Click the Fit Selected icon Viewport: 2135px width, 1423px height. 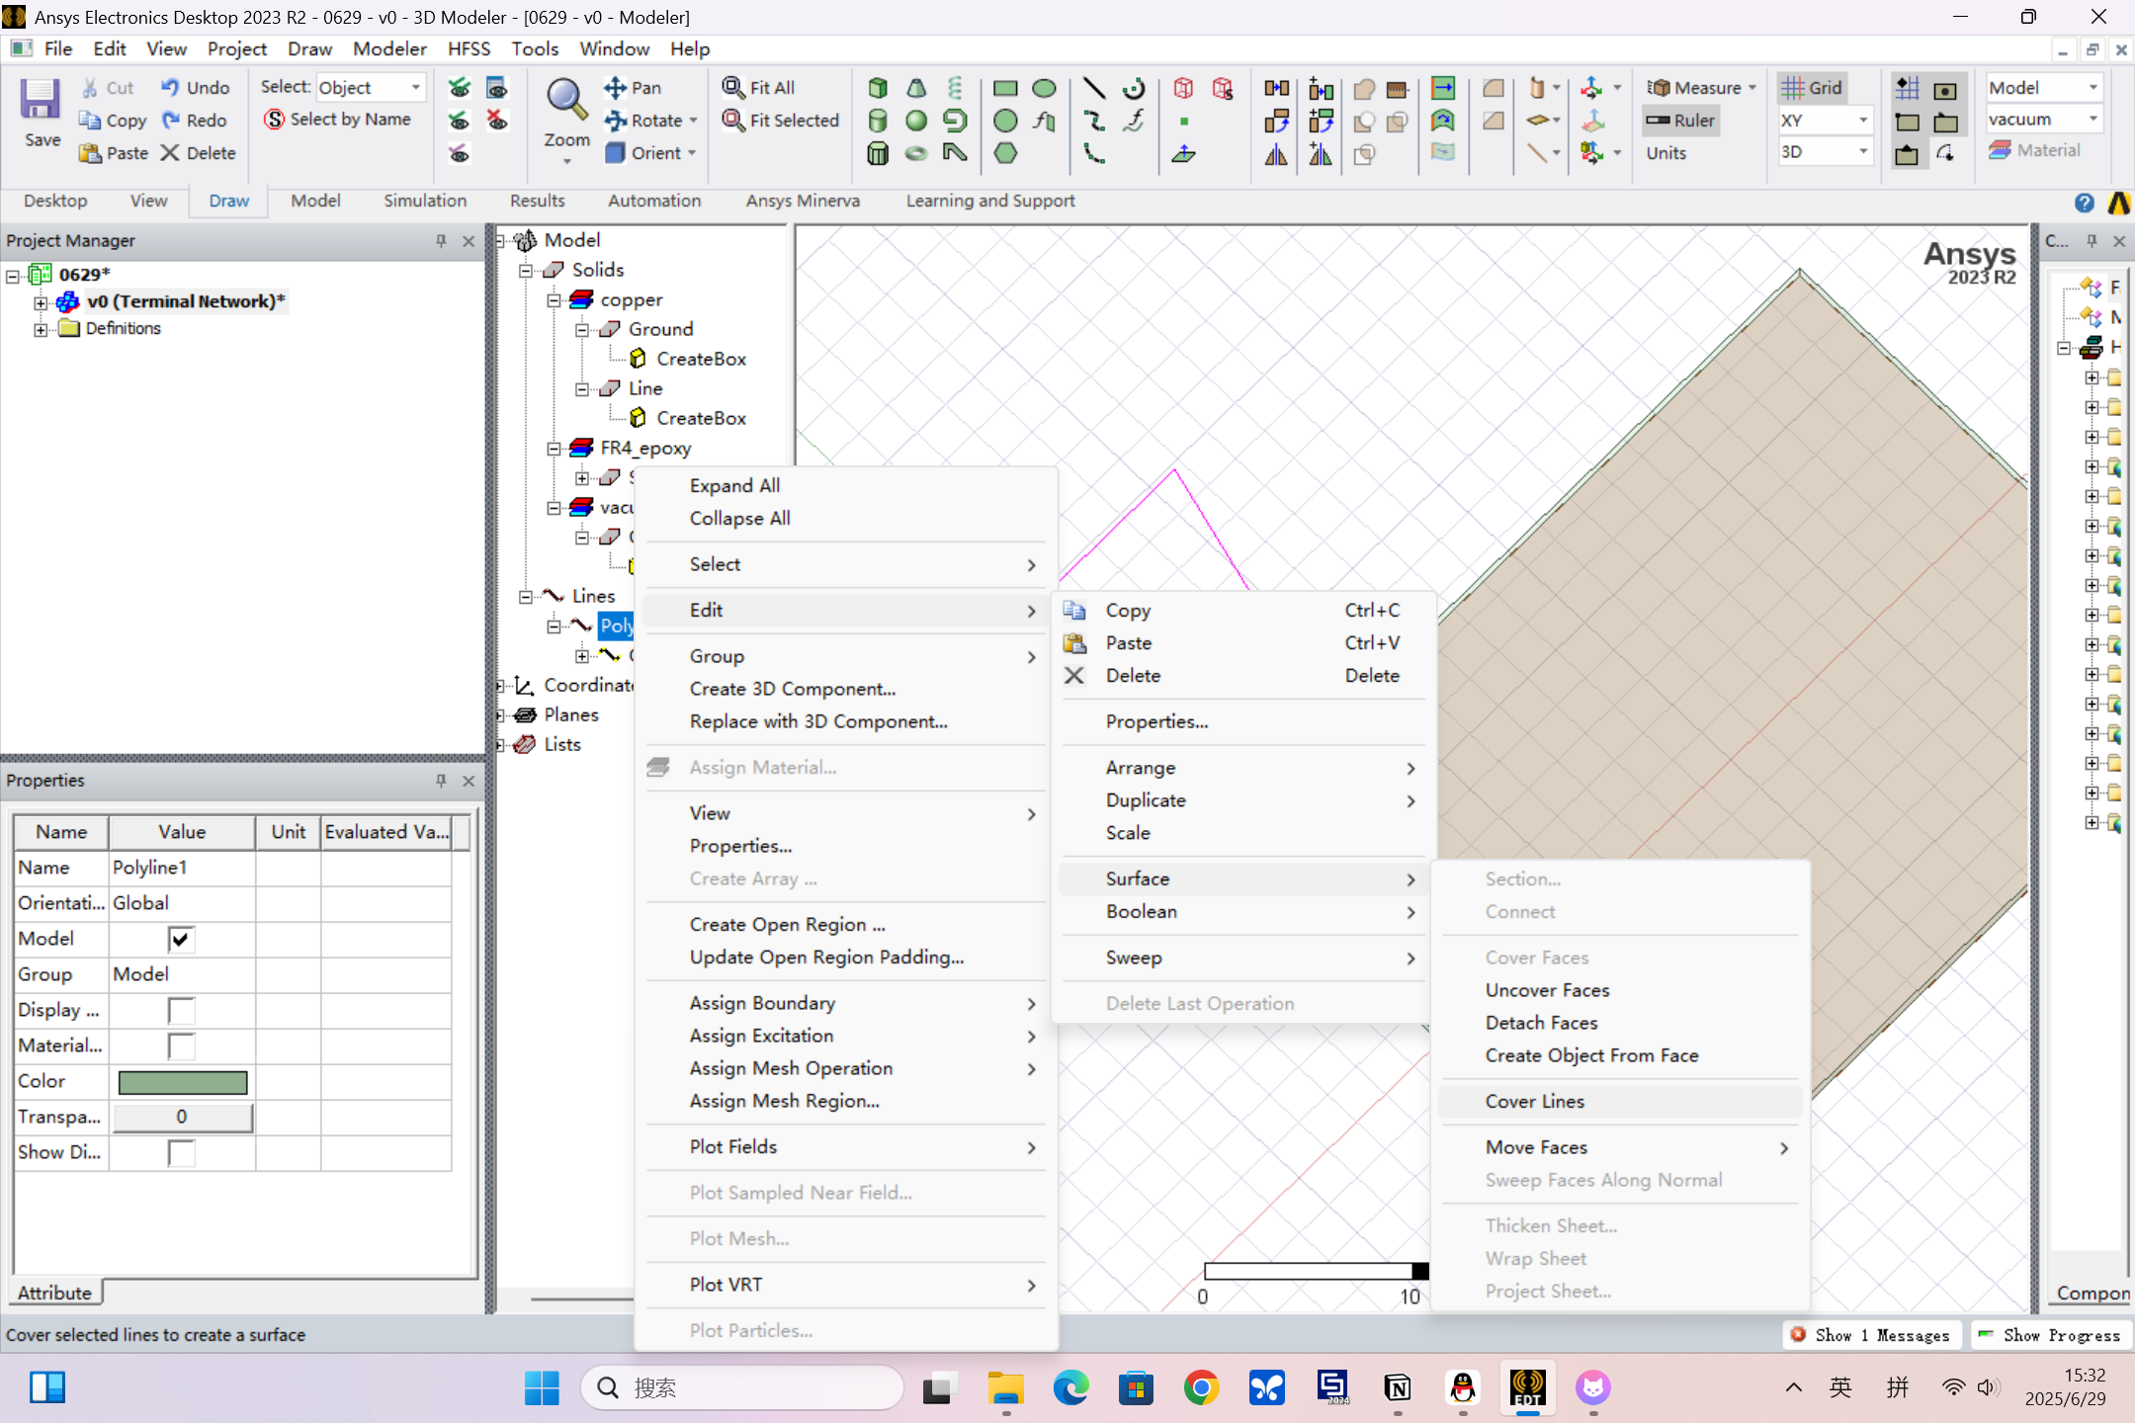pyautogui.click(x=732, y=121)
